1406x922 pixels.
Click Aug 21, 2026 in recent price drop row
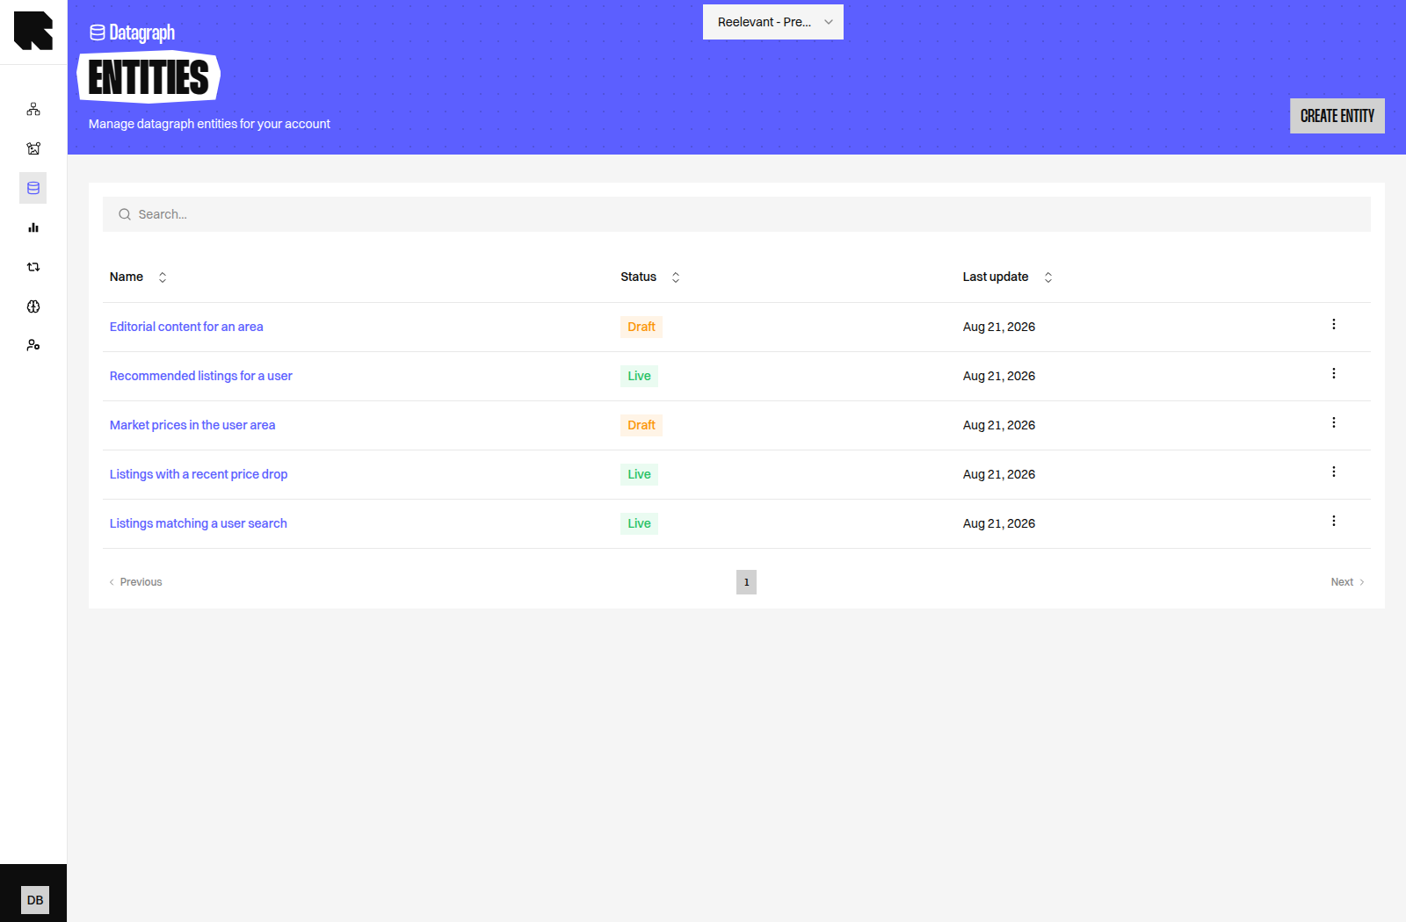click(x=999, y=474)
